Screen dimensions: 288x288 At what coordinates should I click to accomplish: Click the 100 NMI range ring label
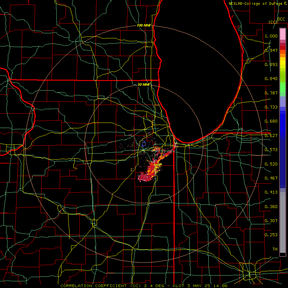144,25
